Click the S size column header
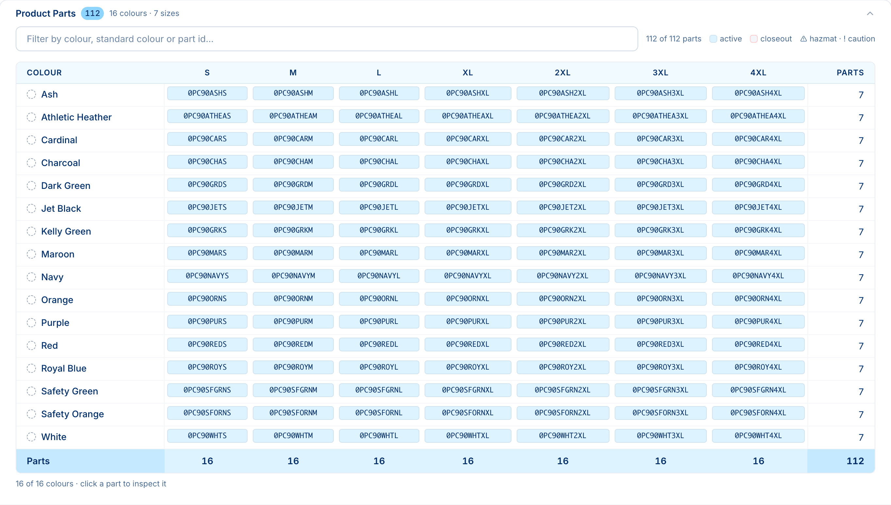891x505 pixels. [207, 72]
